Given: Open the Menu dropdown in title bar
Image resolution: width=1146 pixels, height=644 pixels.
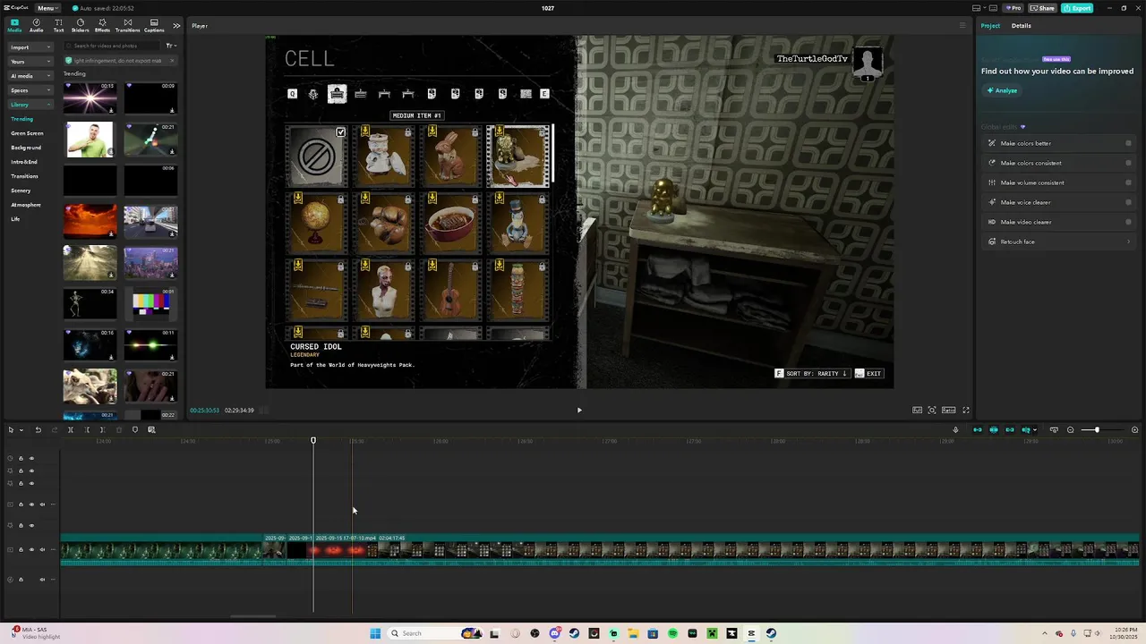Looking at the screenshot, I should tap(47, 8).
